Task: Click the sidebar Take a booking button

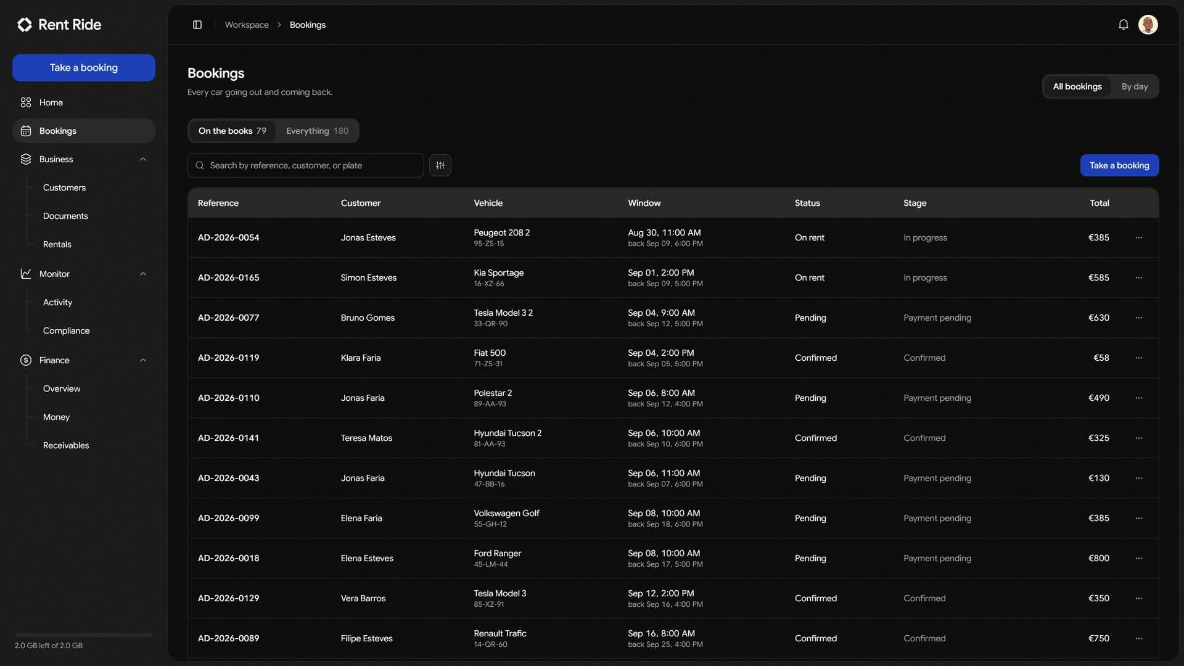Action: (84, 68)
